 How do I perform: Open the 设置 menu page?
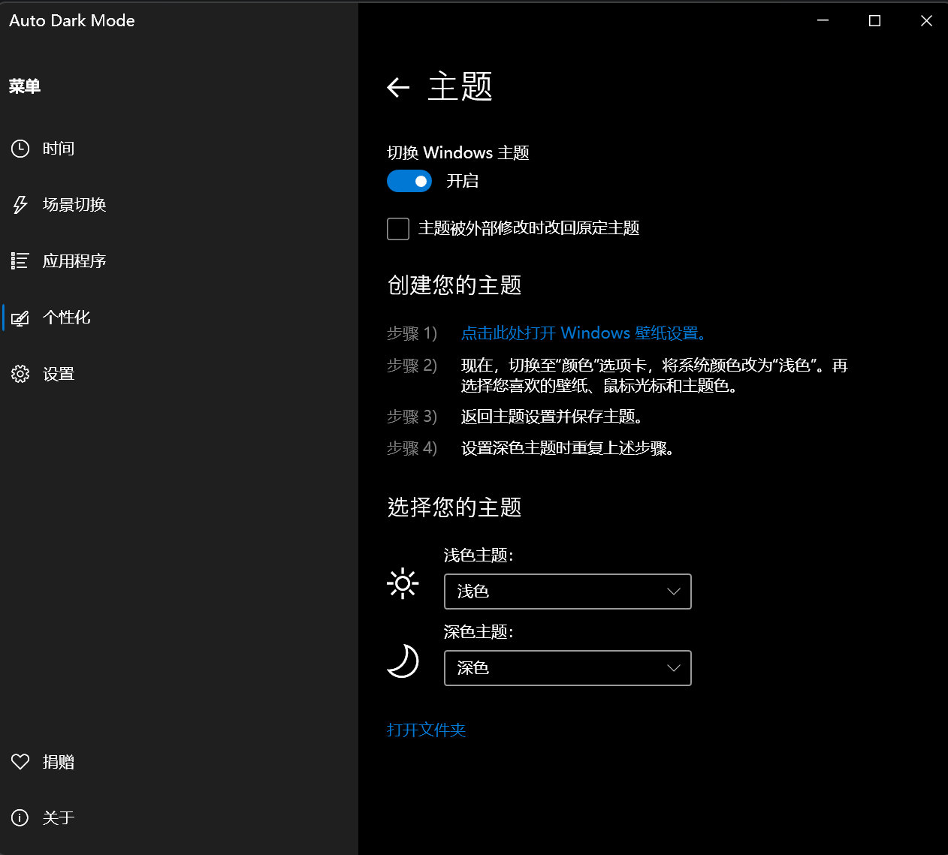point(179,374)
